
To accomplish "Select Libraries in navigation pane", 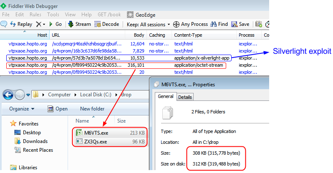I will pyautogui.click(x=23, y=168).
